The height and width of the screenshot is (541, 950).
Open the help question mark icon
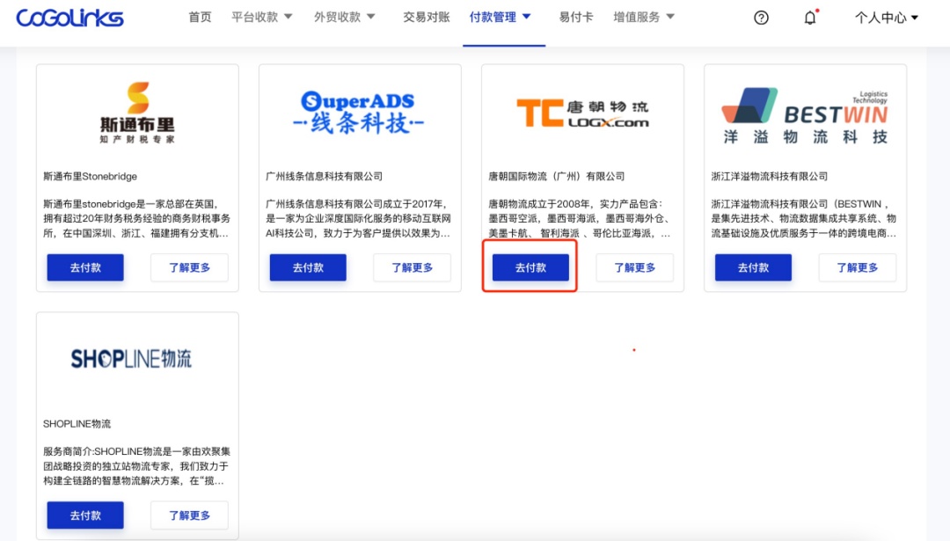click(761, 18)
